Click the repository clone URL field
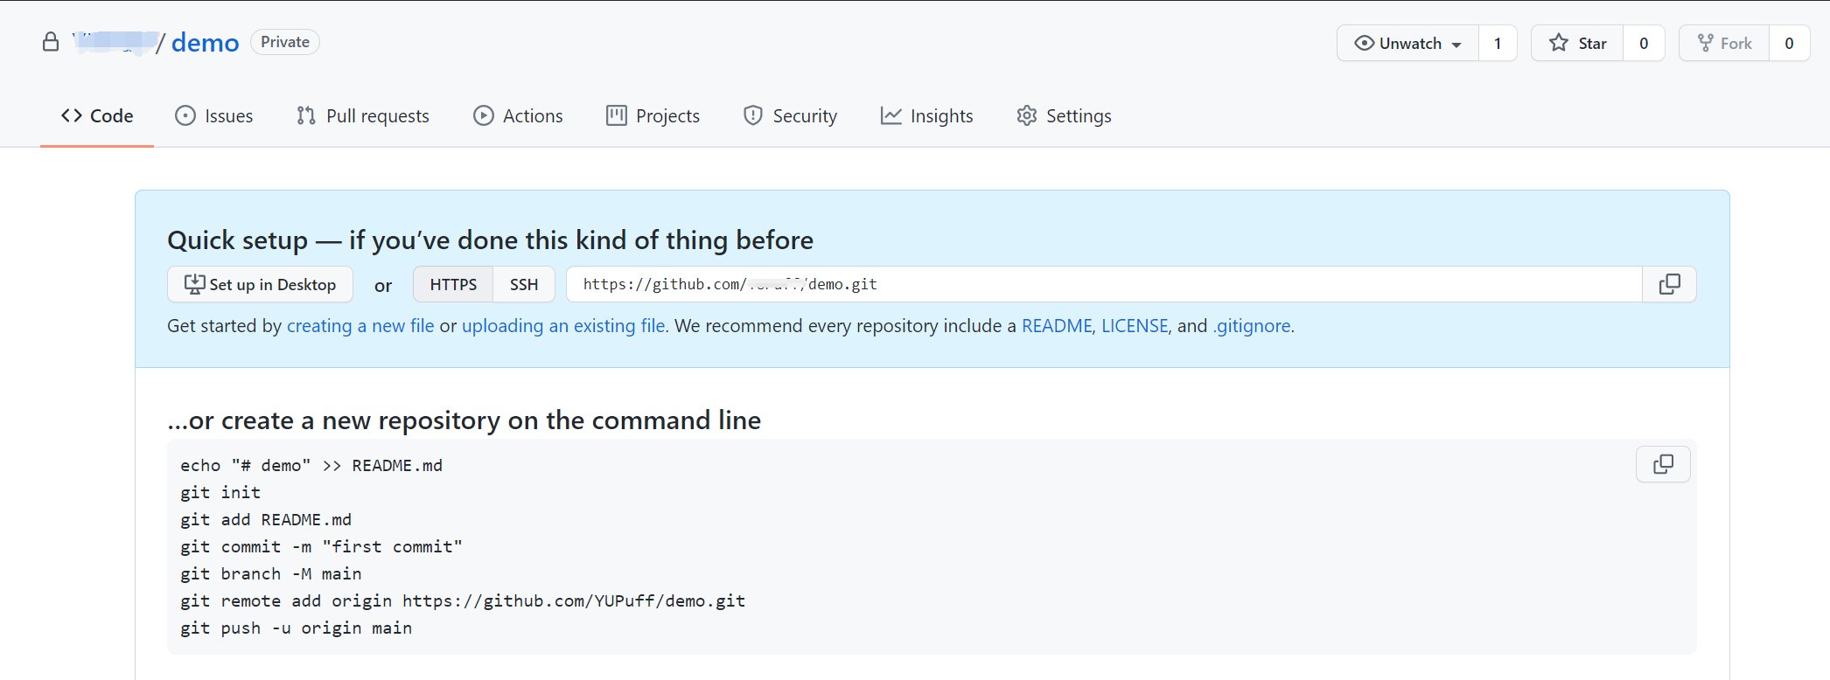The image size is (1830, 680). click(x=1104, y=284)
